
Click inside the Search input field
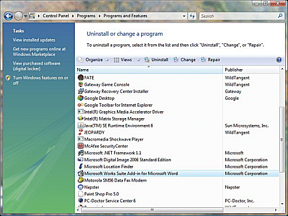[238, 16]
